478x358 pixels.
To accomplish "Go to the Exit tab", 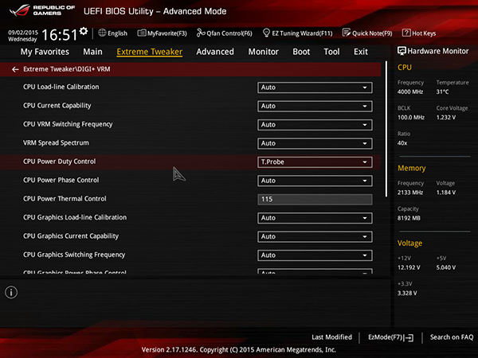I will [x=361, y=52].
